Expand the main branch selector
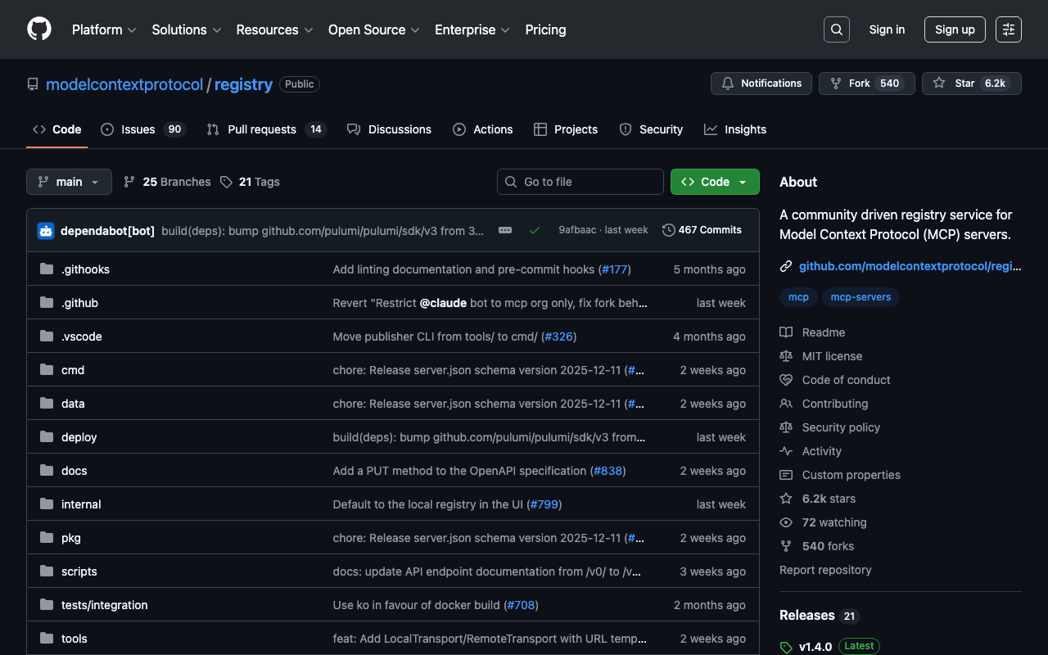1048x655 pixels. click(x=69, y=182)
